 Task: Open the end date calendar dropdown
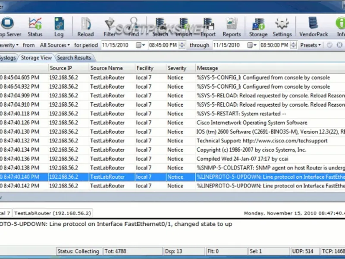[x=252, y=45]
